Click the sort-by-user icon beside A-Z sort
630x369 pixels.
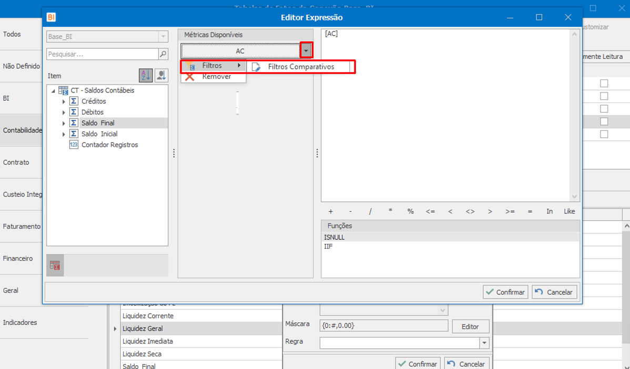[x=161, y=76]
